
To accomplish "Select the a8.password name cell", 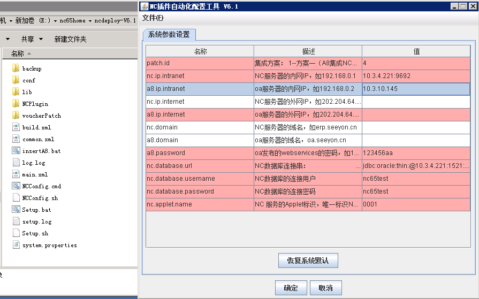I will pos(200,153).
